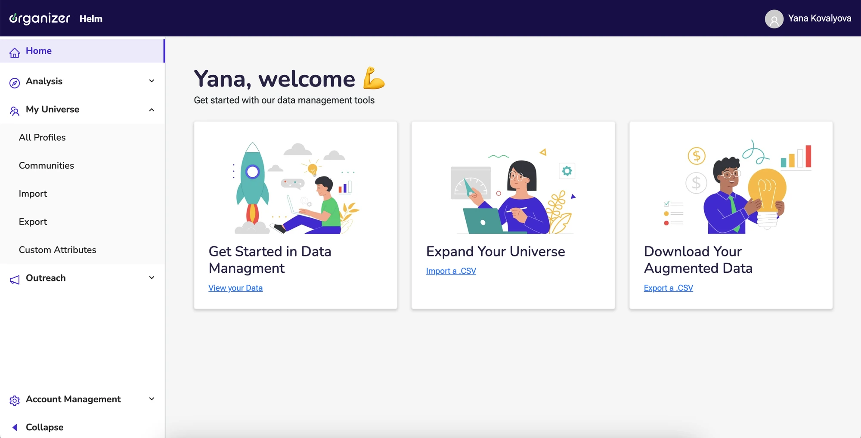
Task: Click the flexed bicep emoji
Action: 373,78
